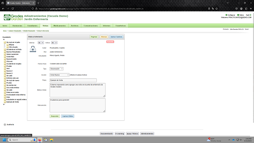
Task: Click the Pocket save icon in toolbar
Action: point(237,9)
